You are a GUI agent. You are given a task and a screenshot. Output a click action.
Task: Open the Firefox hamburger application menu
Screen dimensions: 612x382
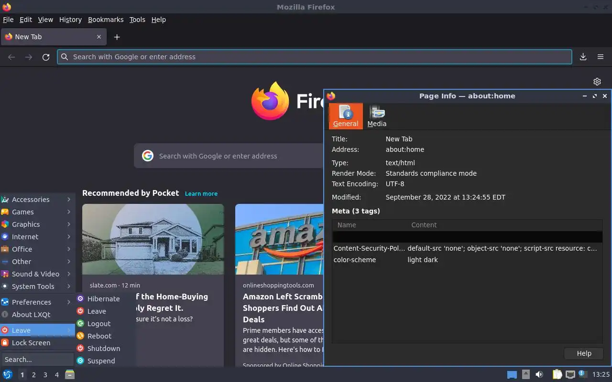tap(601, 57)
